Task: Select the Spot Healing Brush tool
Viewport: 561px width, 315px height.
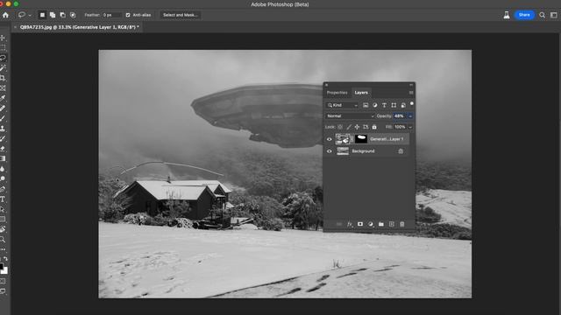Action: 3,108
